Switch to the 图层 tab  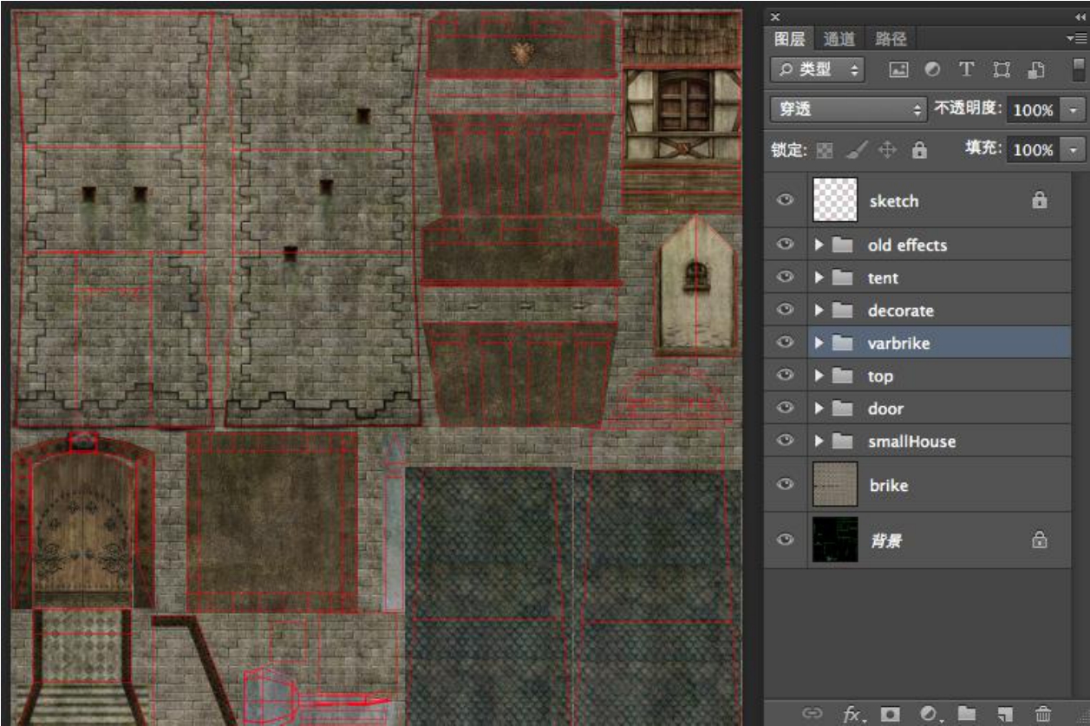tap(789, 38)
